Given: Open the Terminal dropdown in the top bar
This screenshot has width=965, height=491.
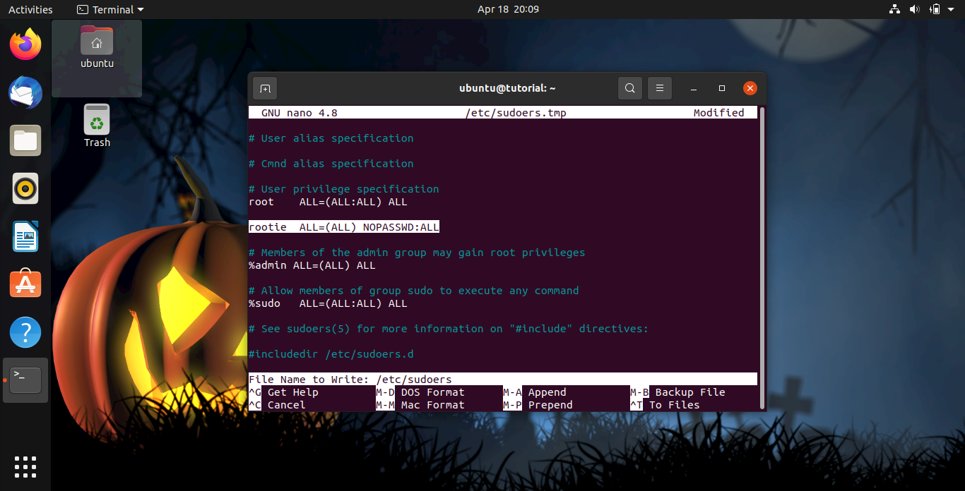Looking at the screenshot, I should tap(109, 9).
